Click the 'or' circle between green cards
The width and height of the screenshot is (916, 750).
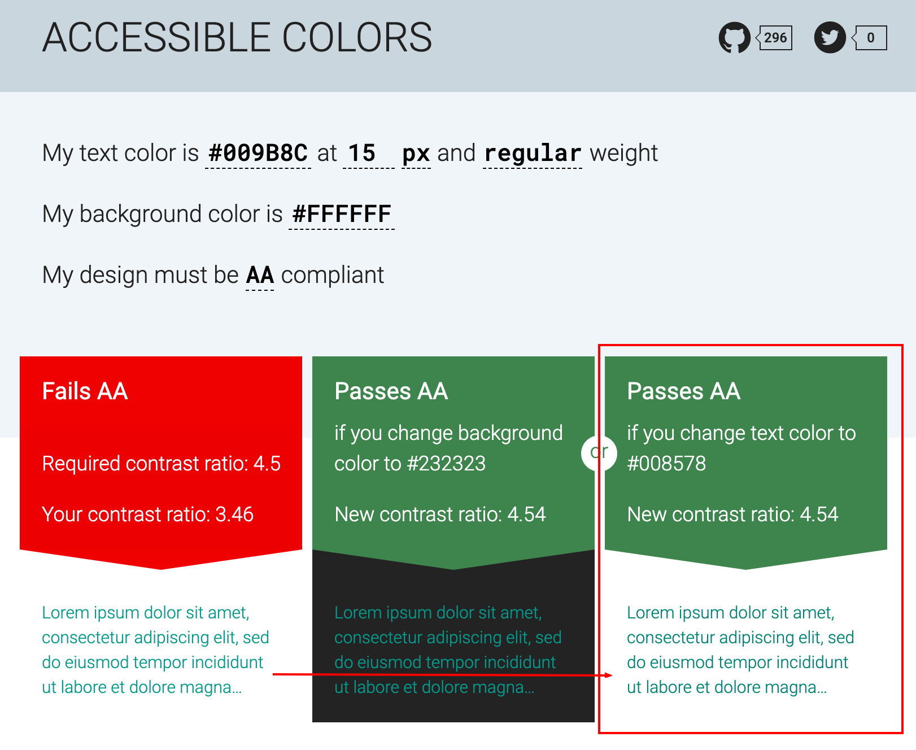599,452
